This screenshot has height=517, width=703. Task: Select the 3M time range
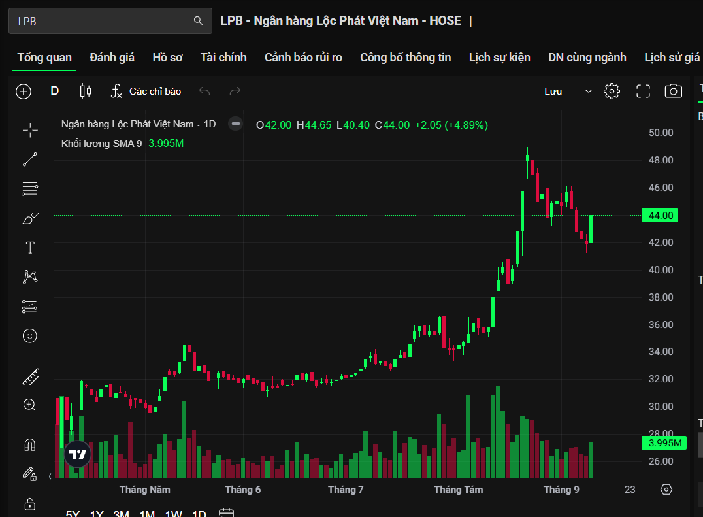[x=121, y=514]
